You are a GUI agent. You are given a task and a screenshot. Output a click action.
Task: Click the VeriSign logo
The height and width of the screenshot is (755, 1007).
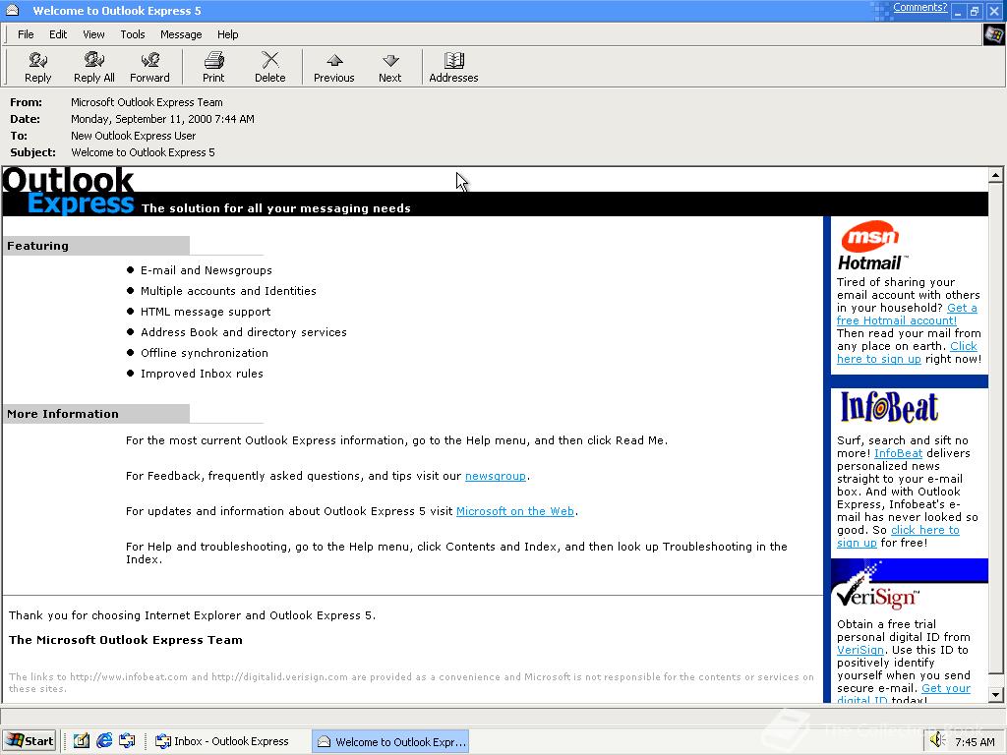click(x=877, y=597)
